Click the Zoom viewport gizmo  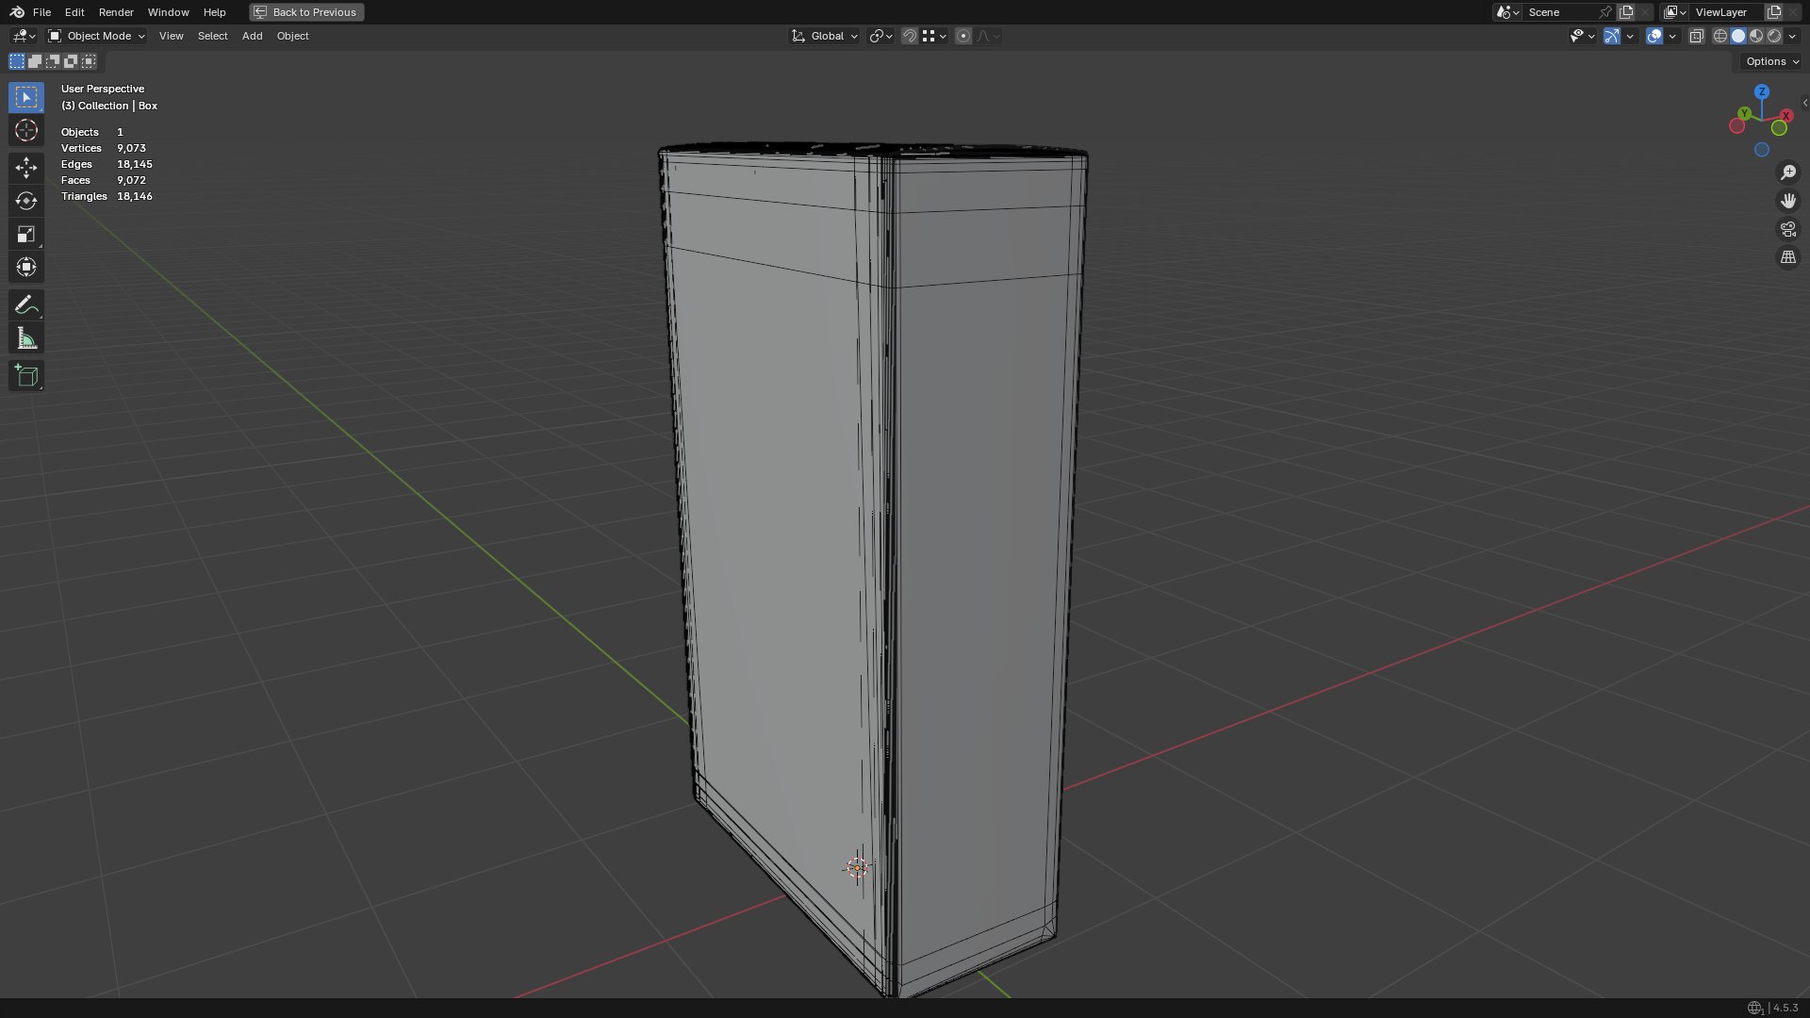[1787, 172]
